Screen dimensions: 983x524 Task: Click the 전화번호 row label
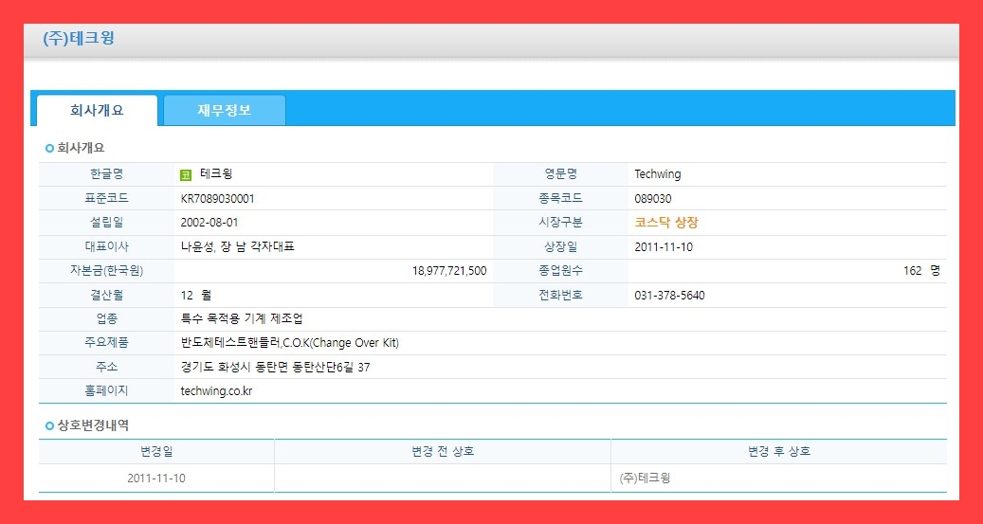(560, 296)
